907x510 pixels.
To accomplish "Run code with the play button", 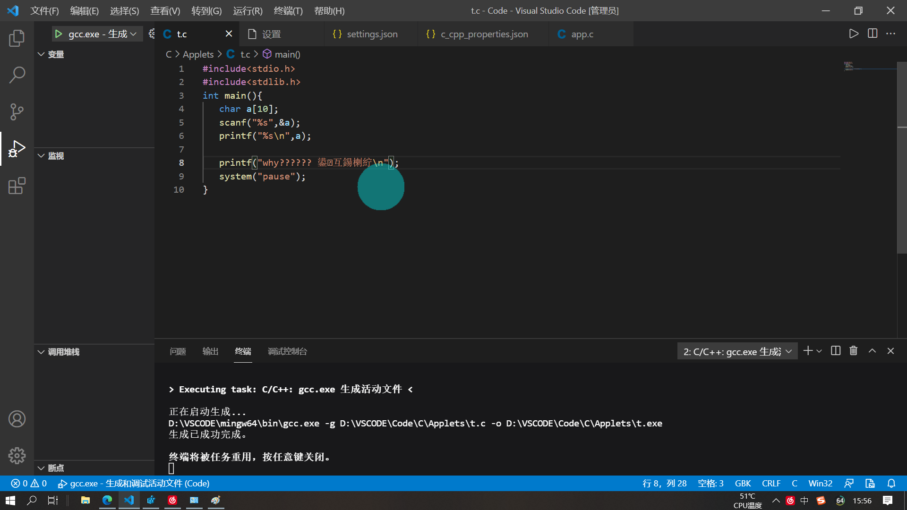I will click(853, 34).
